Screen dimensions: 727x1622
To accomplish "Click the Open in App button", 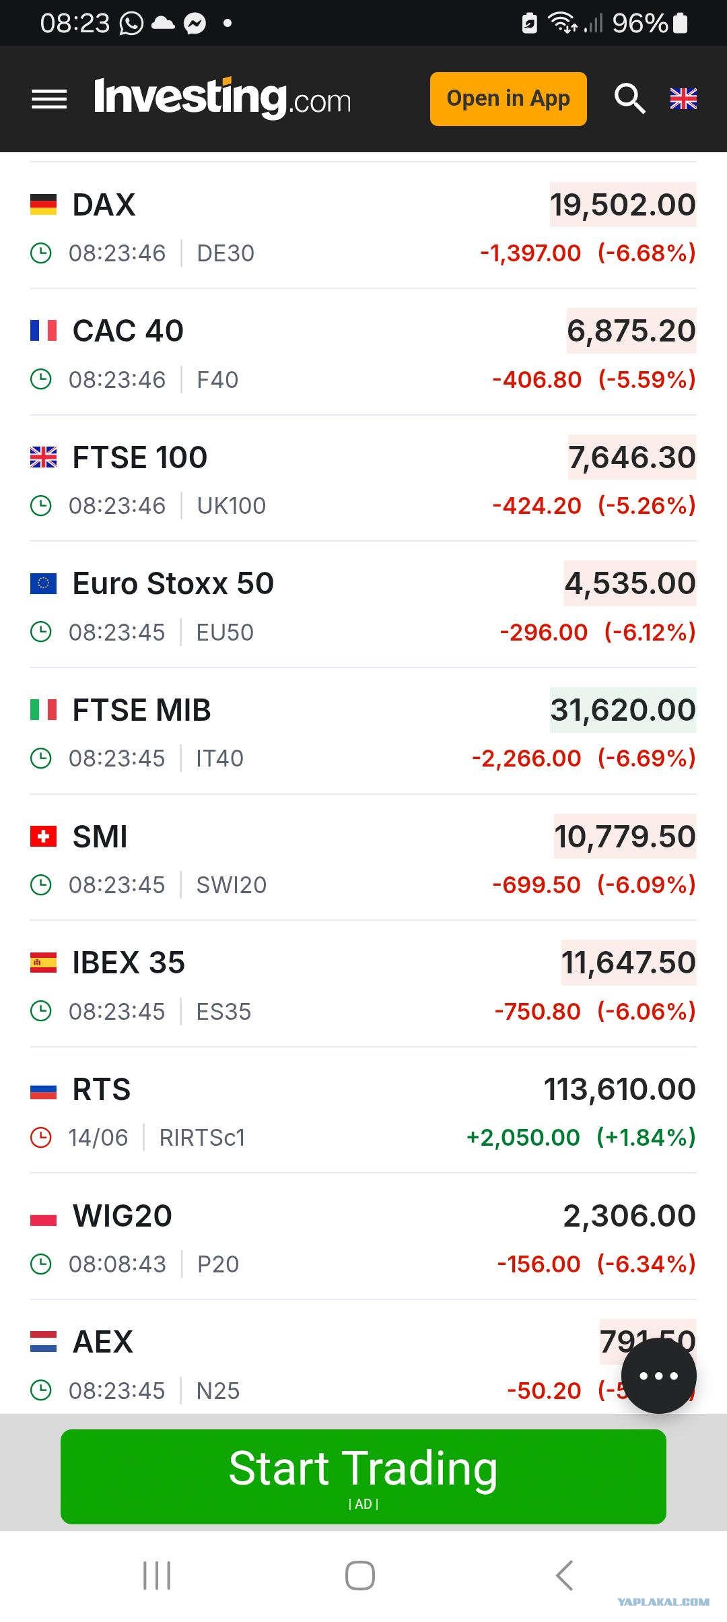I will pyautogui.click(x=508, y=99).
